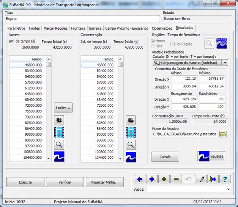Screen dimensions: 238x207
Task: Select the Resultados tab
Action: pos(184,28)
